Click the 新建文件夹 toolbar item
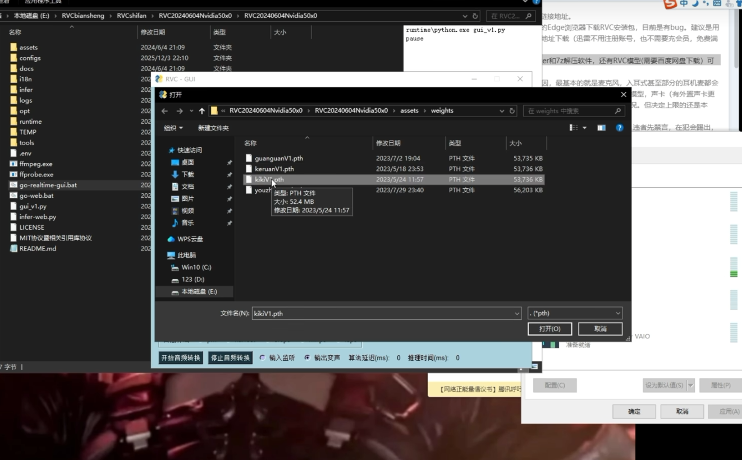 (x=213, y=128)
